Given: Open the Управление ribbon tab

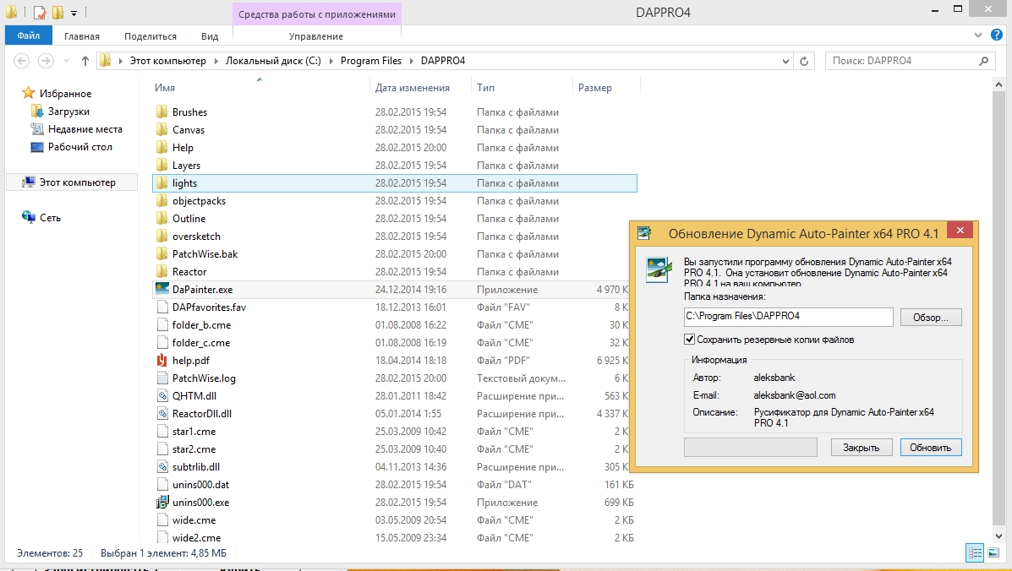Looking at the screenshot, I should 316,36.
